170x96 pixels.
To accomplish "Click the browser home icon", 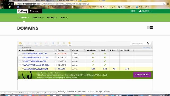I will (x=12, y=4).
